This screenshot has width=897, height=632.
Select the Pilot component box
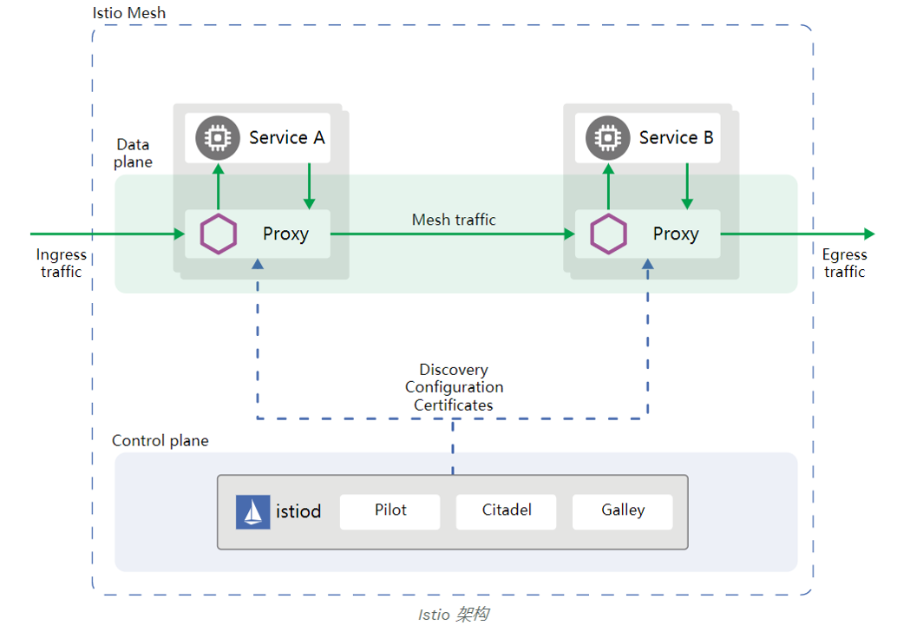[390, 512]
